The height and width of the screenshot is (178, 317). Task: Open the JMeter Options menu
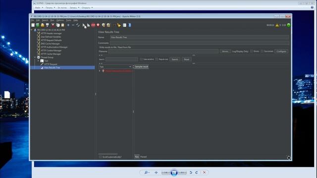pos(60,20)
